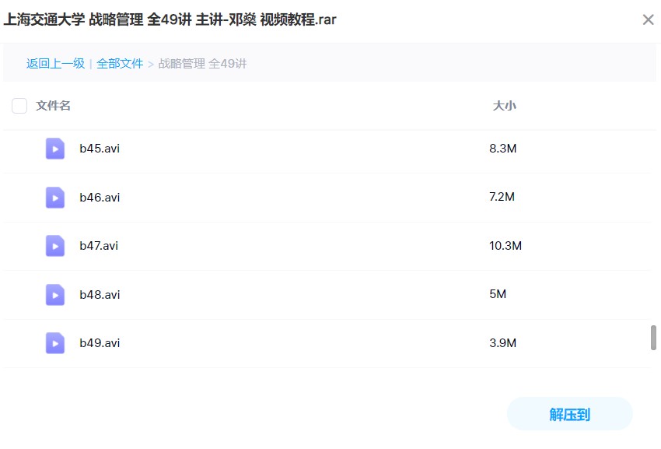Click the b45.avi video file icon
The image size is (661, 449).
[x=54, y=149]
